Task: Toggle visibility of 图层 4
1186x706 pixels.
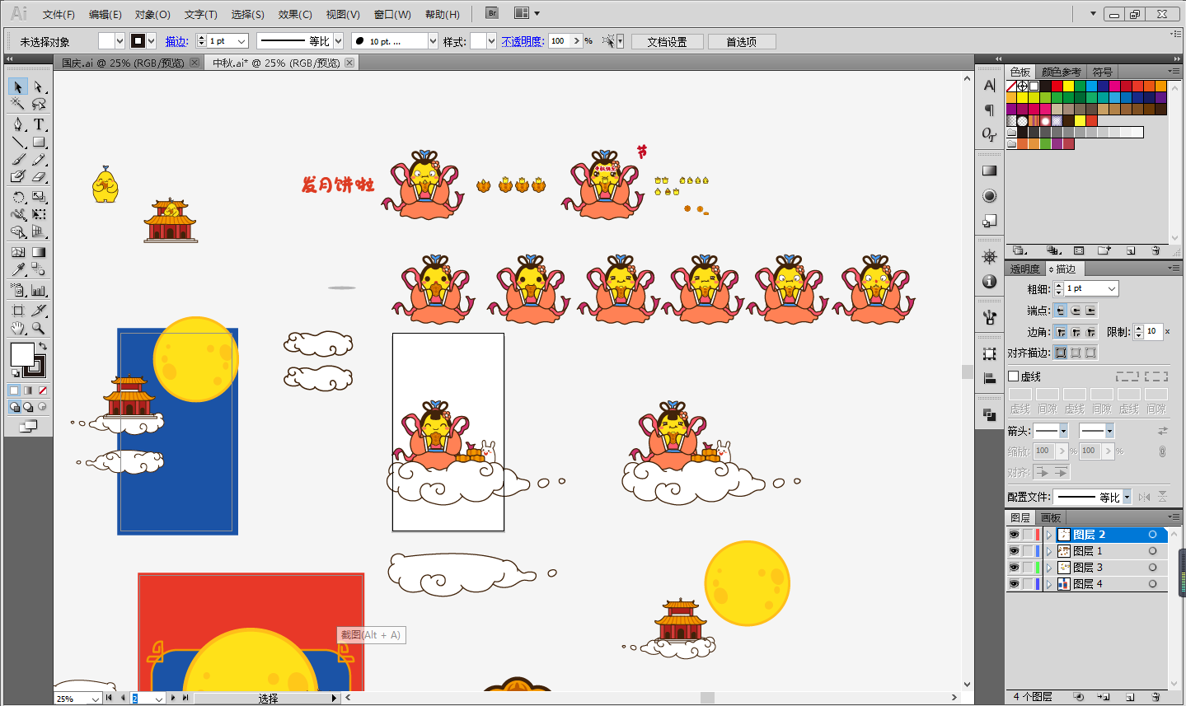Action: point(1014,584)
